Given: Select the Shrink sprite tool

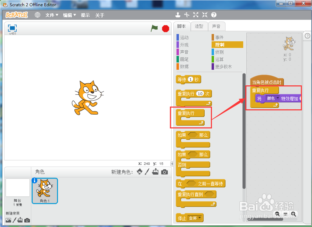Looking at the screenshot, I should 205,15.
